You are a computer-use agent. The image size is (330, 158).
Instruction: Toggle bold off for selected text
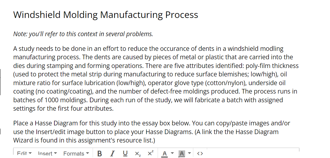pyautogui.click(x=99, y=153)
